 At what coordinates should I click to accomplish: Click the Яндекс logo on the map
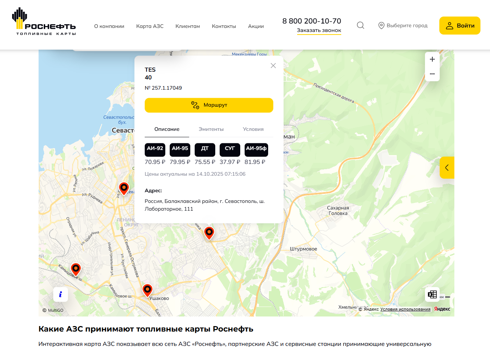tap(442, 309)
